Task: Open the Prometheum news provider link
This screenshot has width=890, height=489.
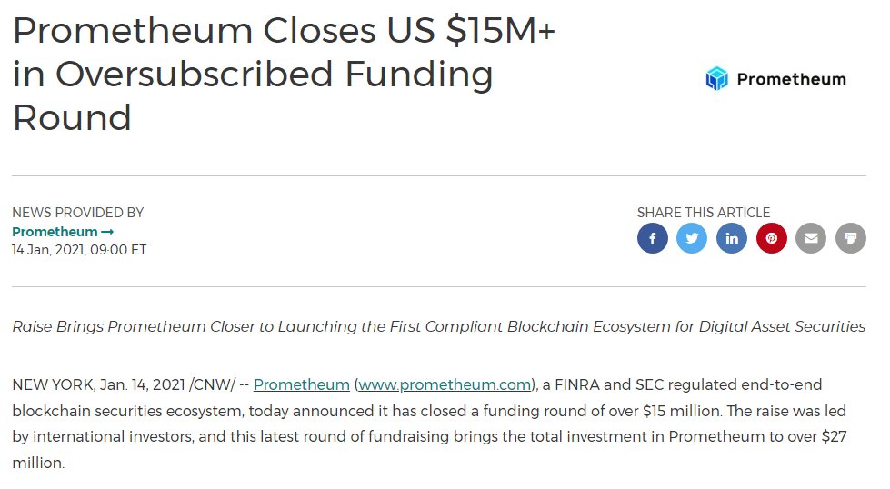Action: [x=55, y=232]
